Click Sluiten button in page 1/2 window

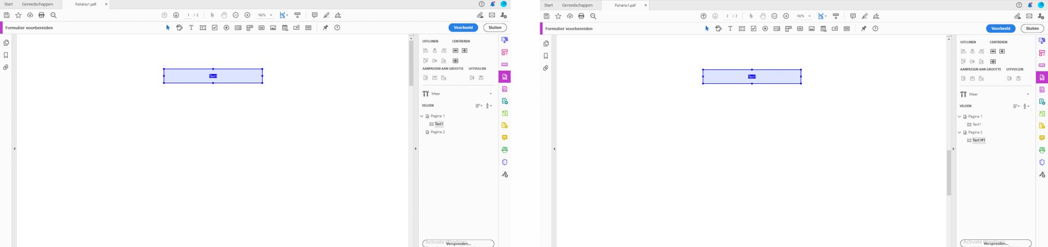[x=495, y=27]
